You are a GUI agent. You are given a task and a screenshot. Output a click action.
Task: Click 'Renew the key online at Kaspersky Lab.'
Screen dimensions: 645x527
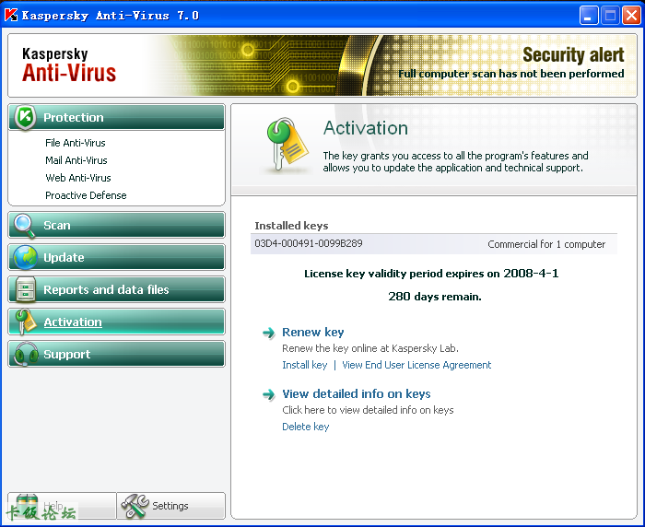pos(370,348)
